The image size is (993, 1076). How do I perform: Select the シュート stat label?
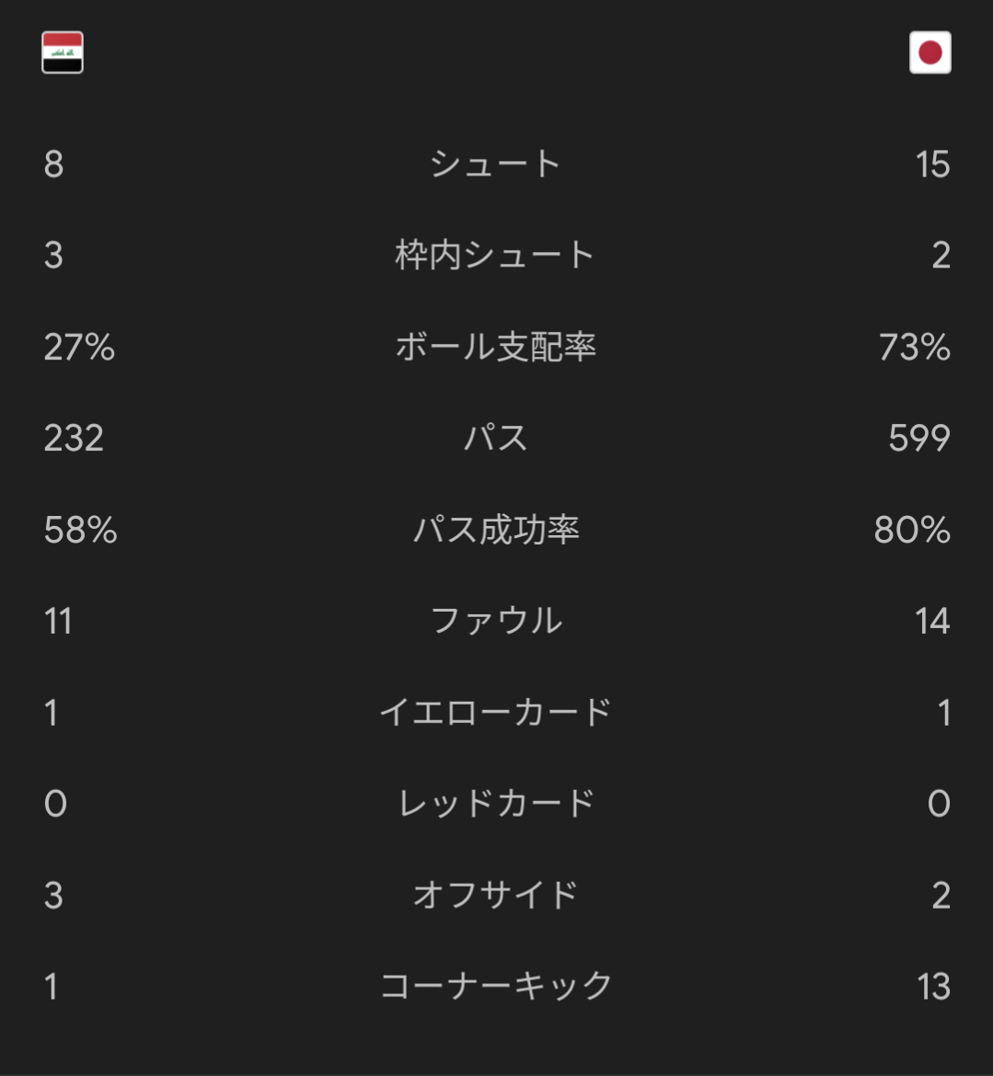[495, 165]
